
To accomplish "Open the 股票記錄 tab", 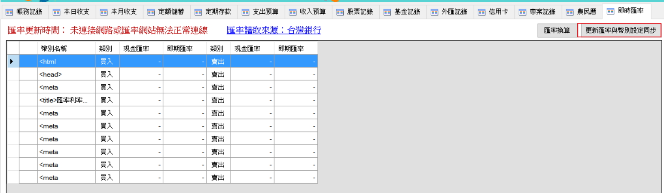I will [x=356, y=12].
